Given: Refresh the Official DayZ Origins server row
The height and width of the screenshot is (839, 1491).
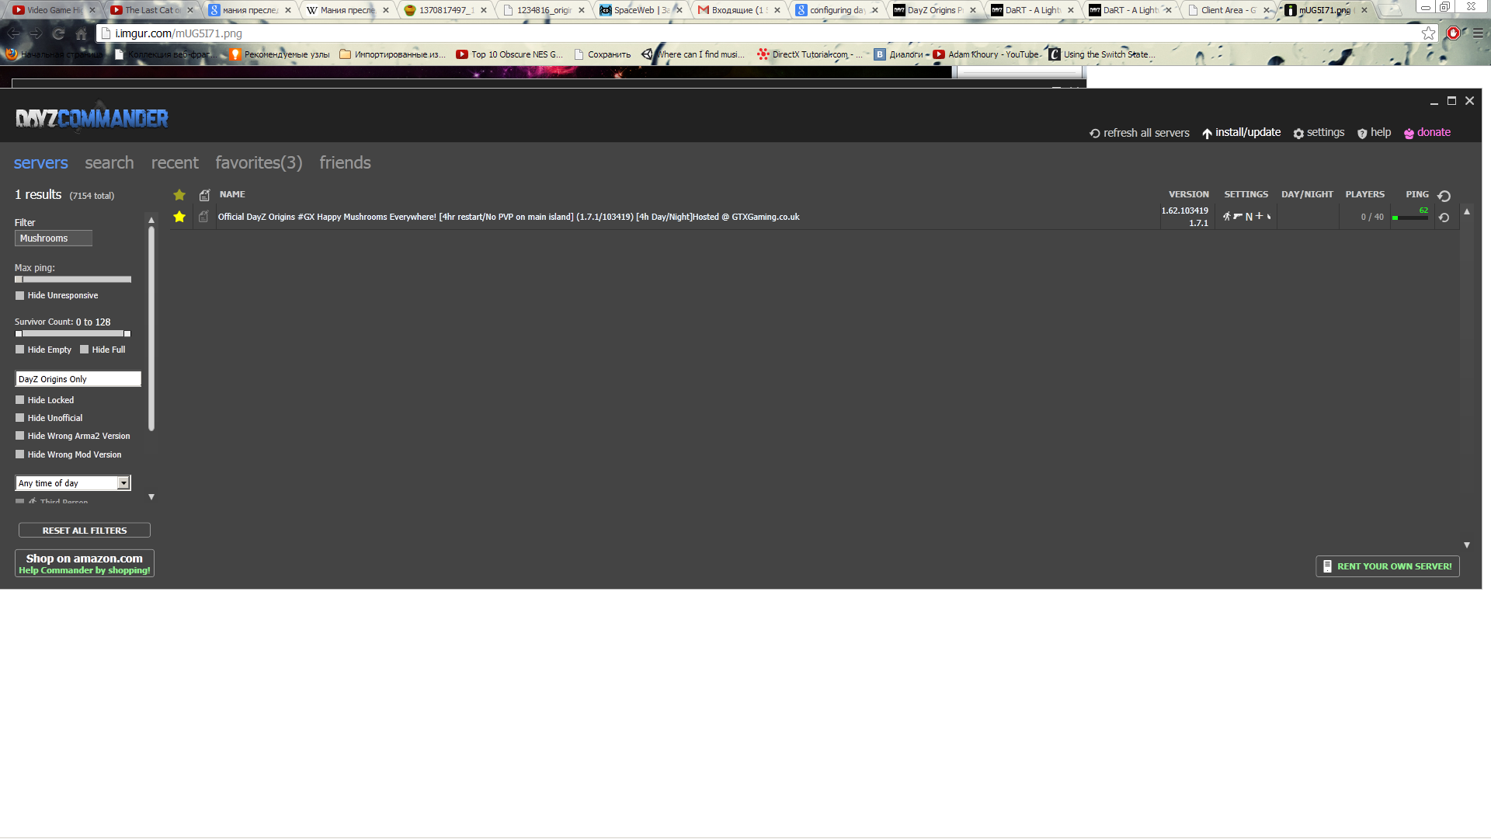Looking at the screenshot, I should 1444,218.
